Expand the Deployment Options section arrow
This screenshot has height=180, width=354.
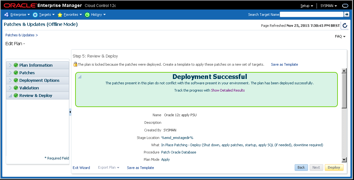[10, 80]
